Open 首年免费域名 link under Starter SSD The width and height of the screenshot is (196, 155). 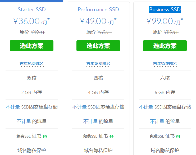pyautogui.click(x=32, y=64)
